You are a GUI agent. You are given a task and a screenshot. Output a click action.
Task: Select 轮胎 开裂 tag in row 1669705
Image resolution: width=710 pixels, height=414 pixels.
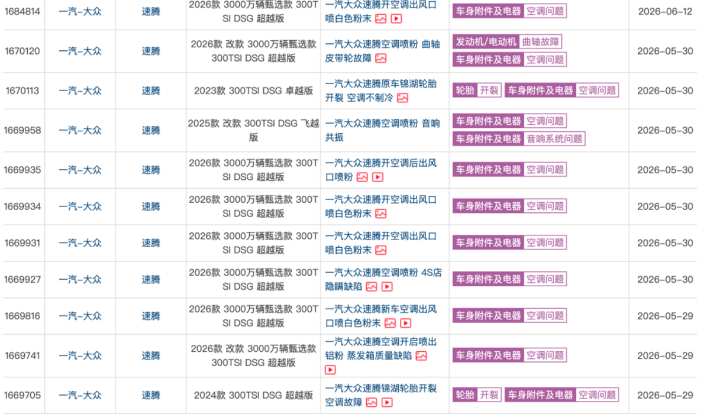(477, 395)
